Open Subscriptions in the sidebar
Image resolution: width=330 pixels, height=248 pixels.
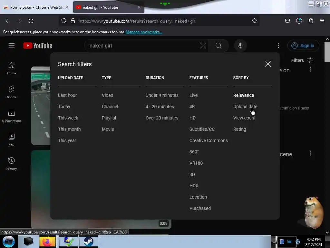pos(12,116)
